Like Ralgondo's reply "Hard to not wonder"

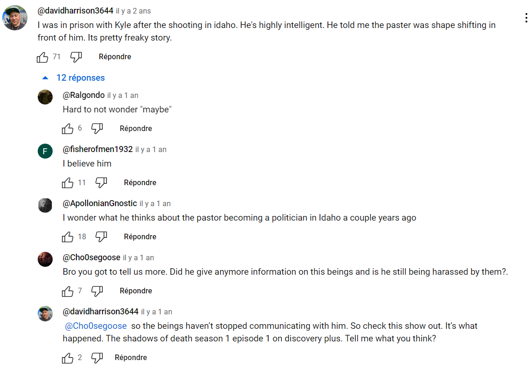pos(68,129)
